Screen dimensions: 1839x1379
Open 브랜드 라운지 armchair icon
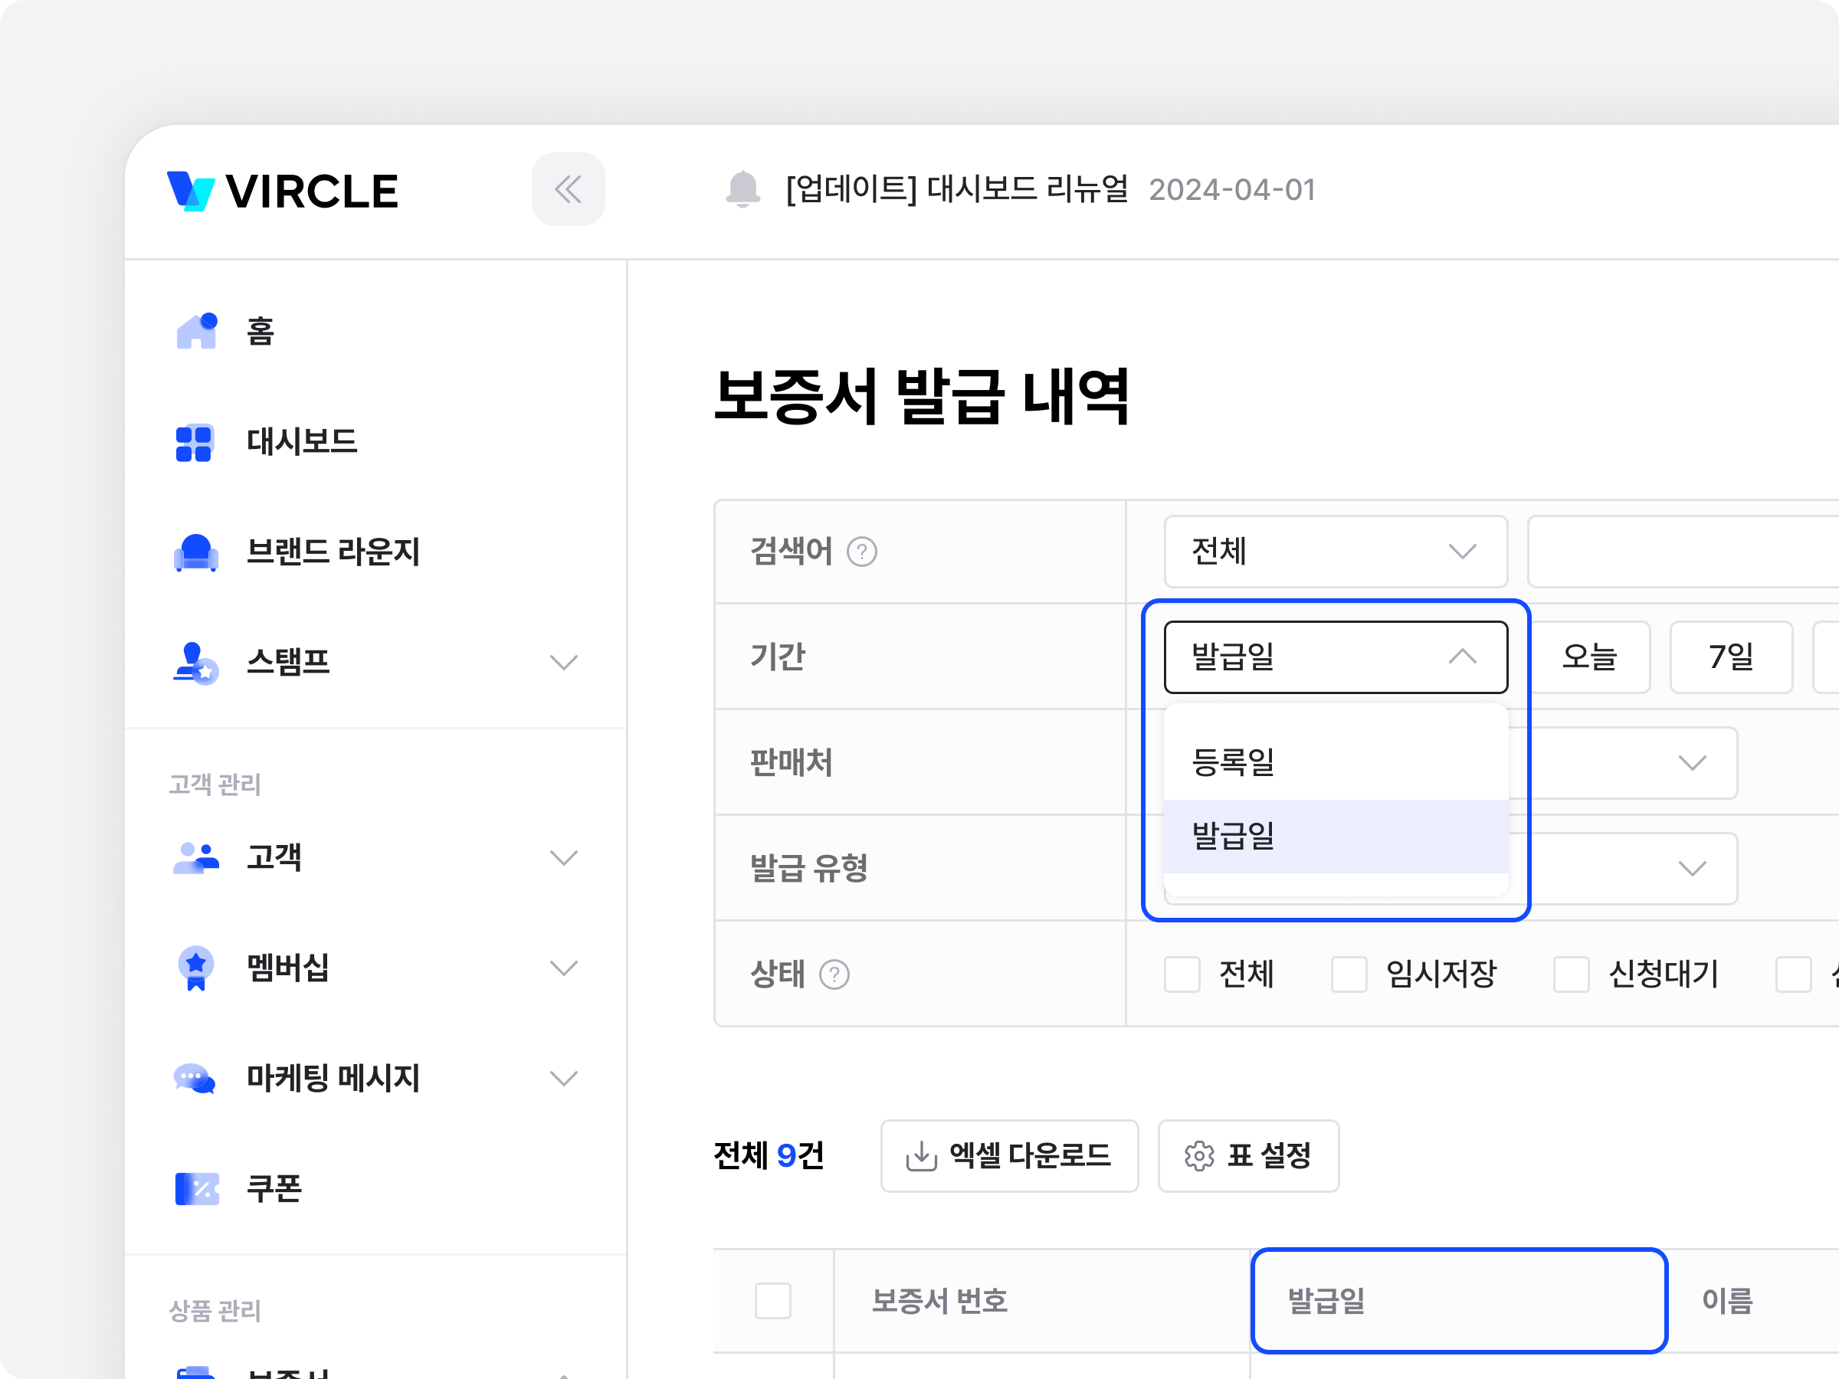pyautogui.click(x=196, y=552)
